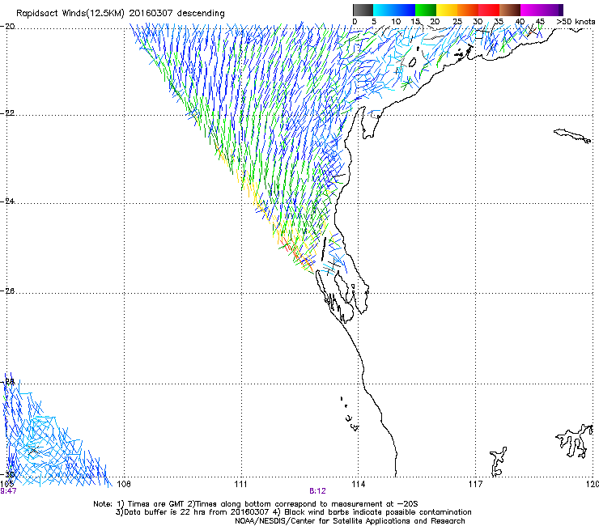599x526 pixels.
Task: Click the longitude label '114'
Action: [359, 485]
